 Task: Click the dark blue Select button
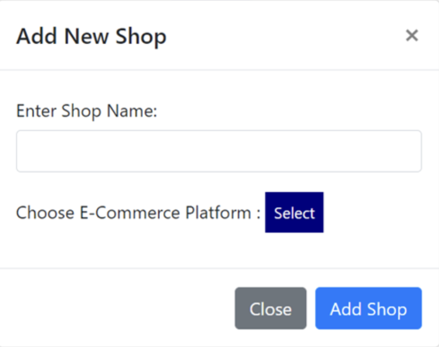[294, 212]
